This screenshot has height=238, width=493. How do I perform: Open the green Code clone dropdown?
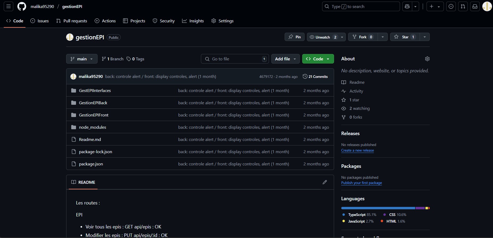tap(318, 59)
